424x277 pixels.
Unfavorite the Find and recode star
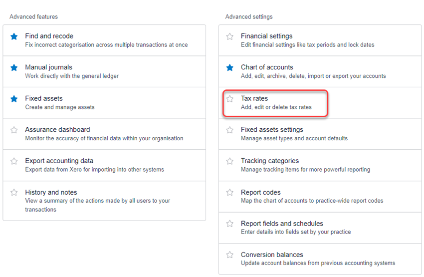[14, 36]
